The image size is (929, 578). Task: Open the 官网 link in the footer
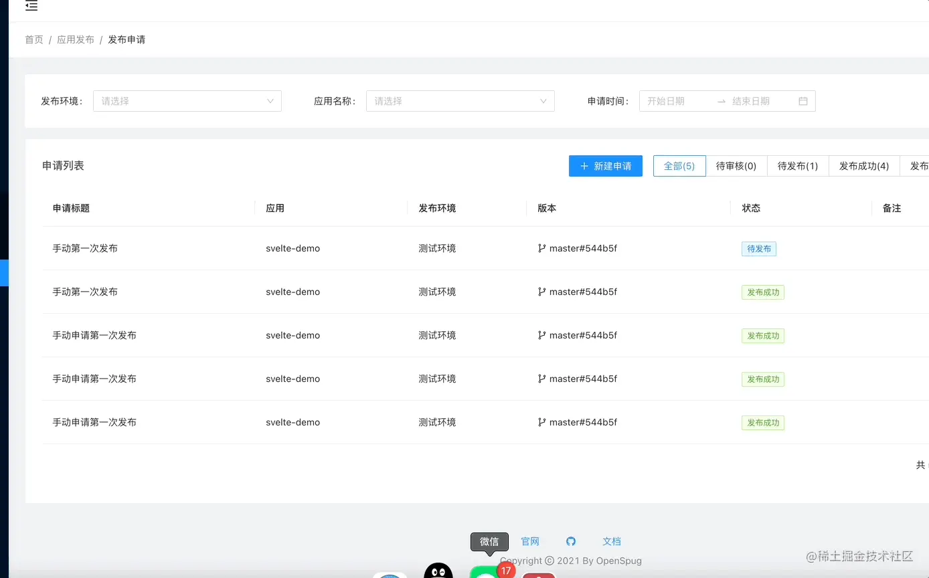530,541
